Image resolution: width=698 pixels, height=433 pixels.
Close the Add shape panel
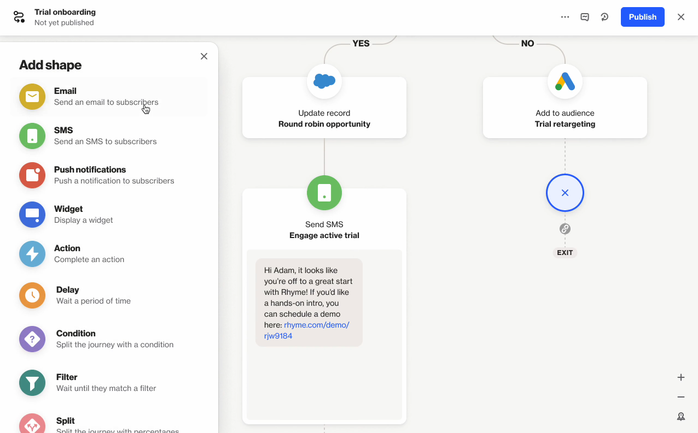pyautogui.click(x=203, y=56)
